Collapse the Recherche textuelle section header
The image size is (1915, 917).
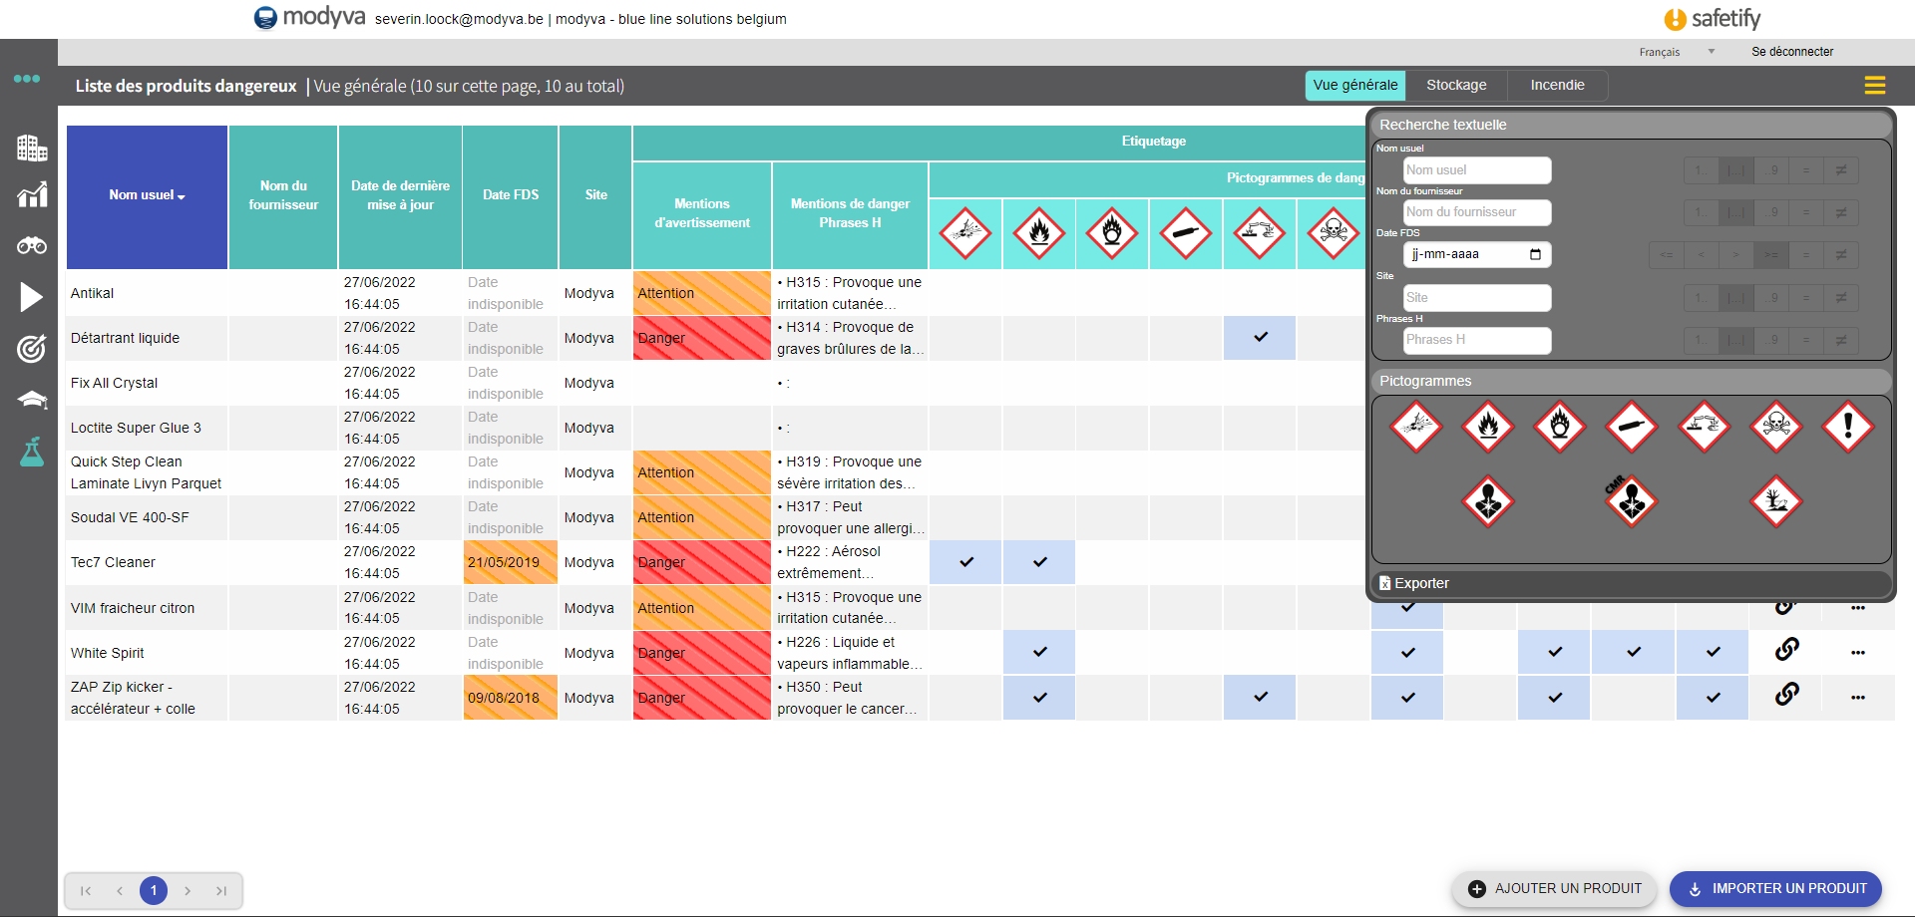coord(1632,125)
